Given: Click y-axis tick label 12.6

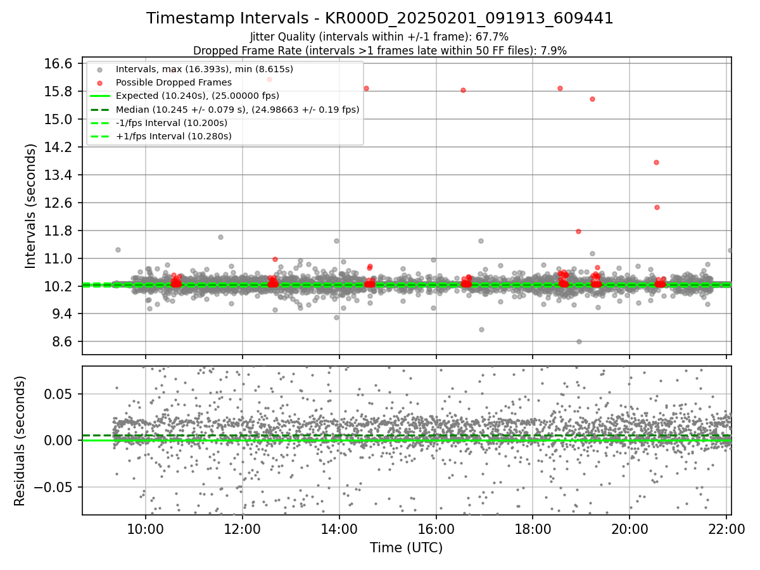Looking at the screenshot, I should click(58, 203).
